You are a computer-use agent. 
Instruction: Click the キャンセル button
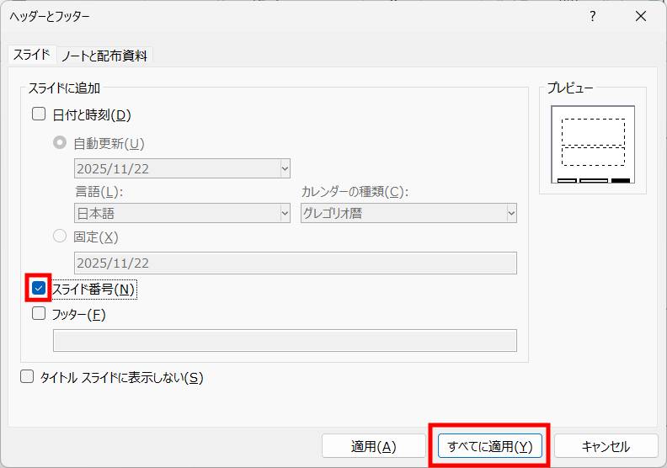[606, 446]
